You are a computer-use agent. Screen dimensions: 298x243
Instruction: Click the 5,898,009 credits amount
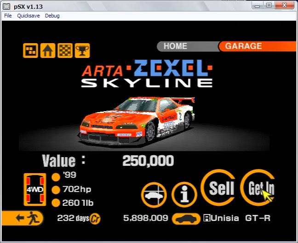(x=146, y=218)
